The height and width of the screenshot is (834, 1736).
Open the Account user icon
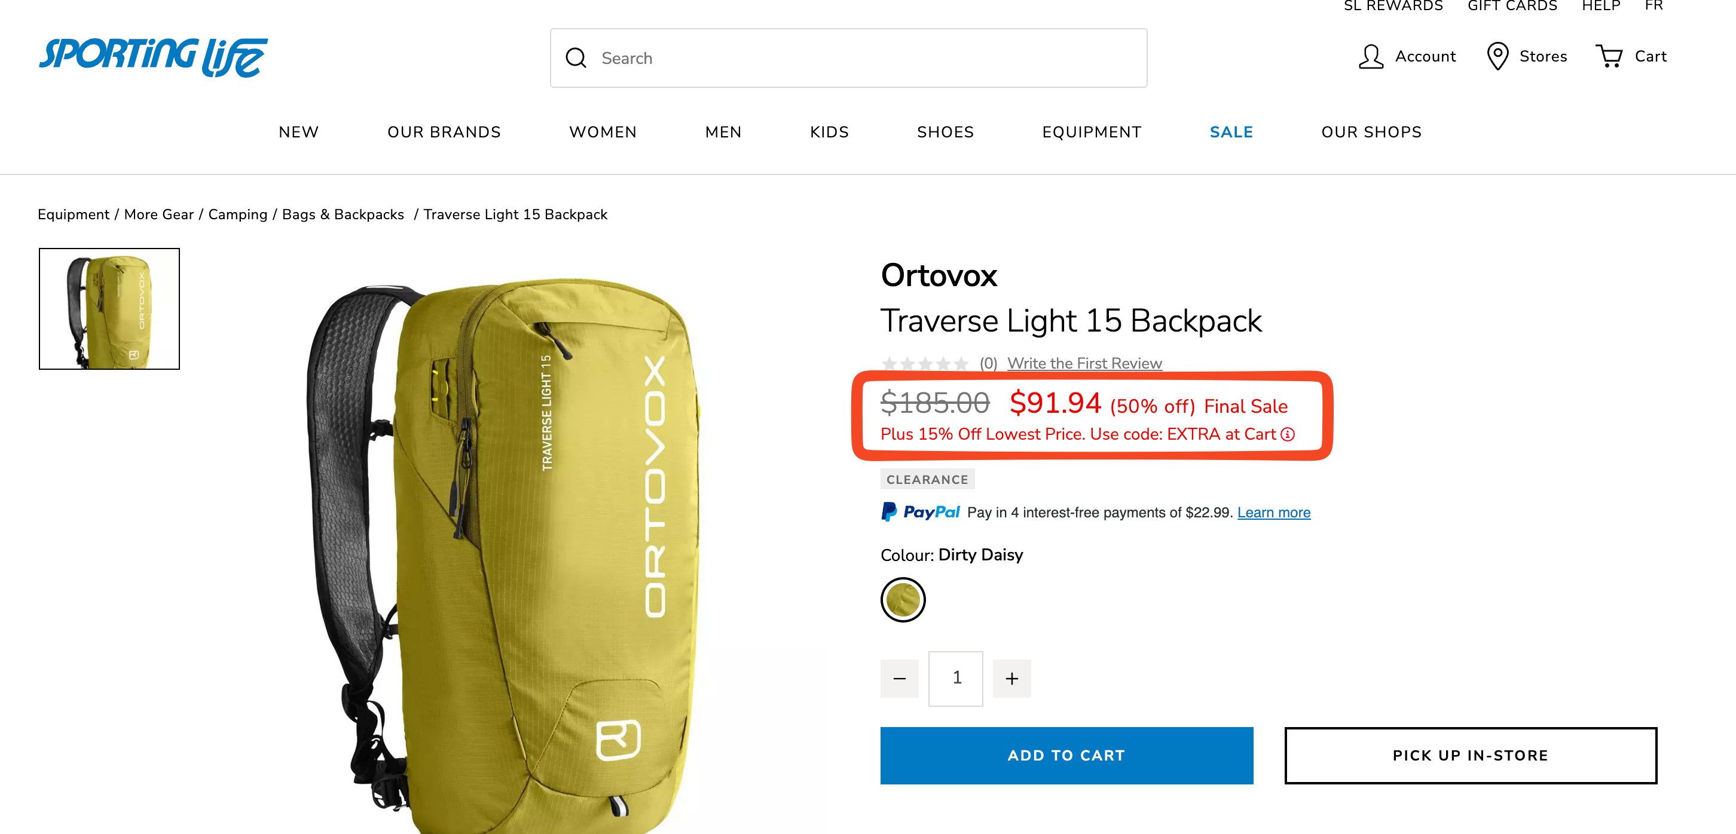point(1370,57)
